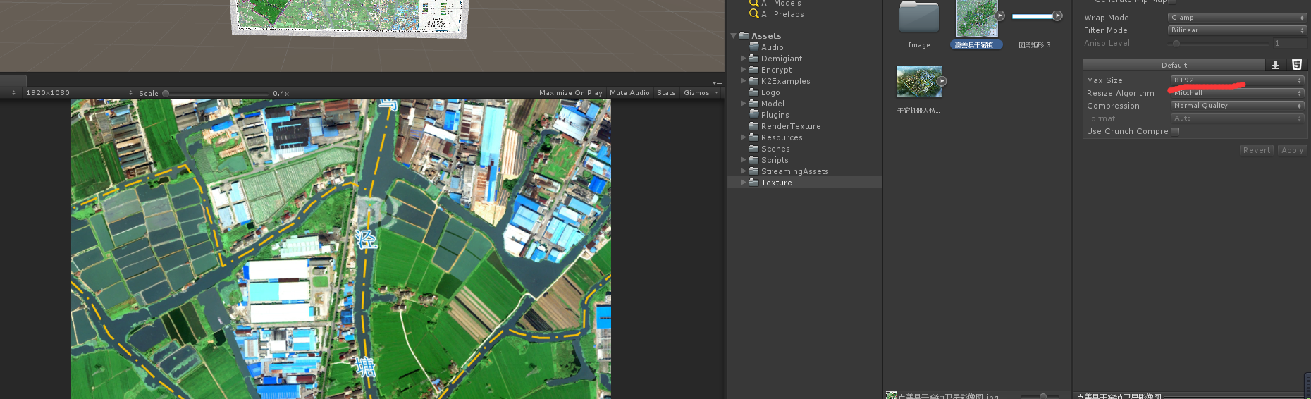The image size is (1311, 399).
Task: Select the satellite map texture thumbnail
Action: [976, 19]
